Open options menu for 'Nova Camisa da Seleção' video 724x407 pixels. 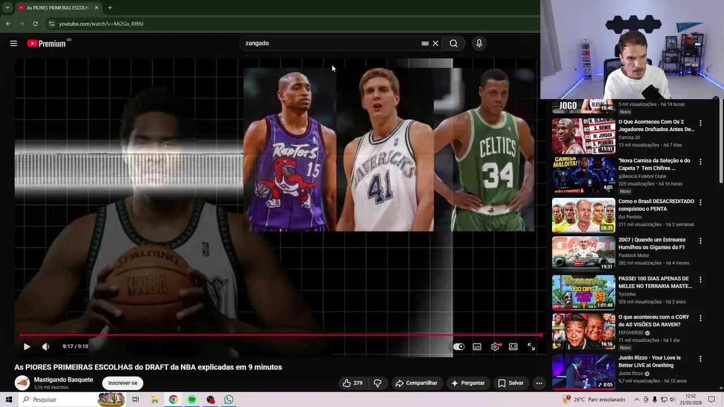700,162
